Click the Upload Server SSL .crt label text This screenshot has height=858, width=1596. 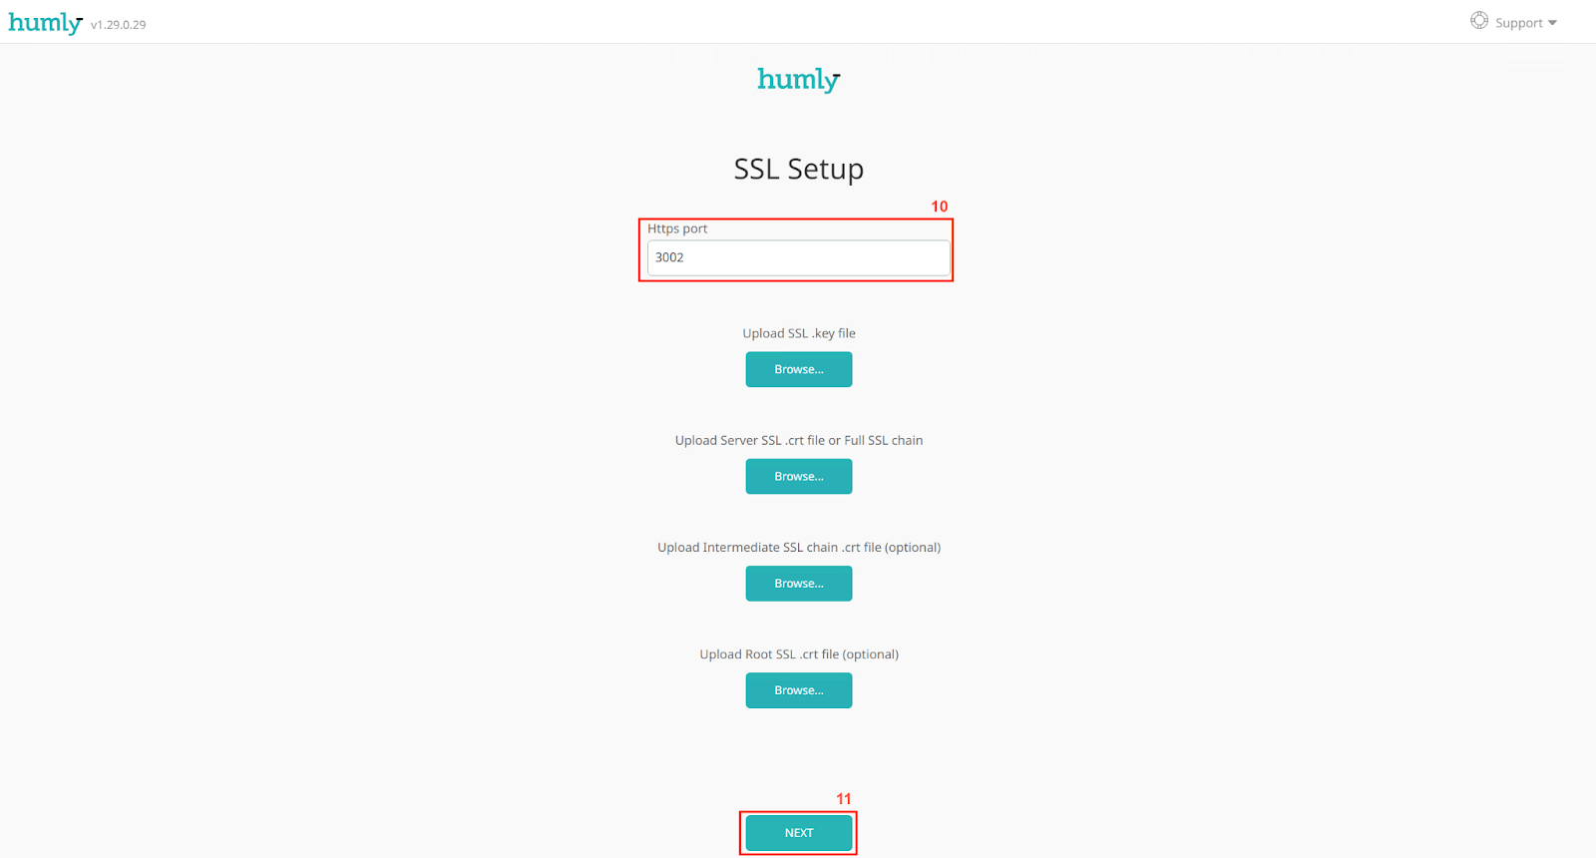(798, 440)
